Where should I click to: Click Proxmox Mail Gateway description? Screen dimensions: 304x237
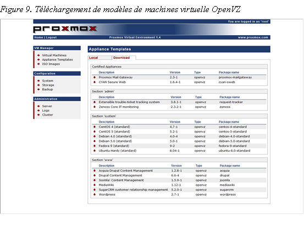coord(115,78)
